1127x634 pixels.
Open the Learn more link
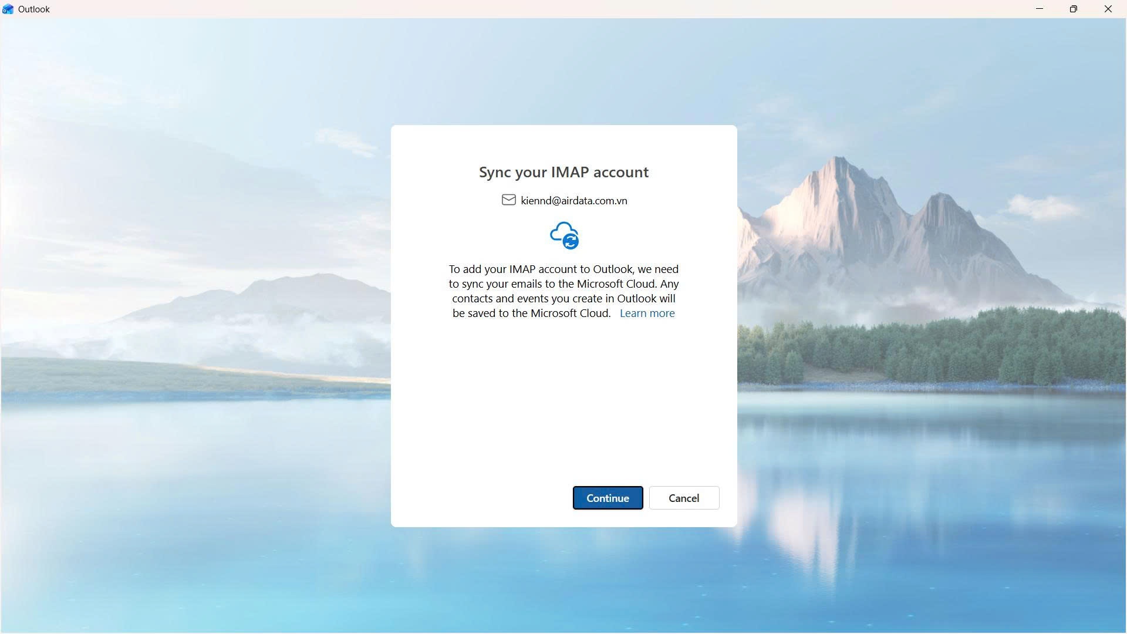click(x=647, y=313)
